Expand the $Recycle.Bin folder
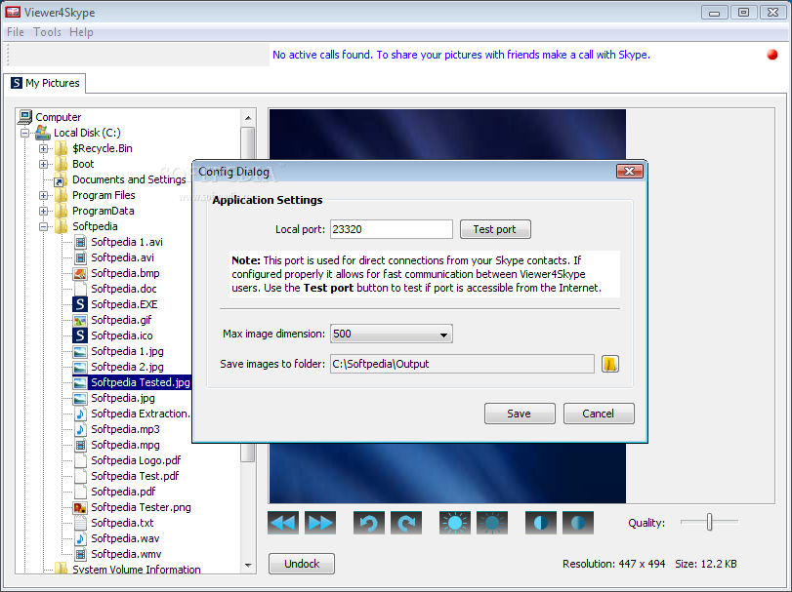 click(43, 149)
